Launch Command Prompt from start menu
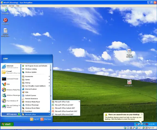The height and width of the screenshot is (130, 157). coord(11,79)
